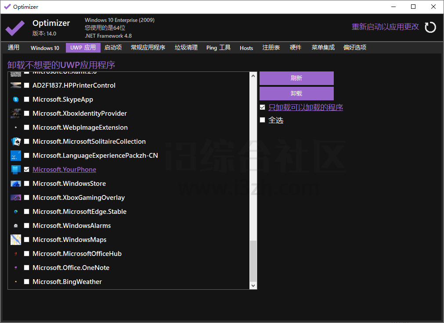Viewport: 444px width, 323px height.
Task: Tick the Microsoft.Office.OneNote checkbox
Action: (x=27, y=268)
